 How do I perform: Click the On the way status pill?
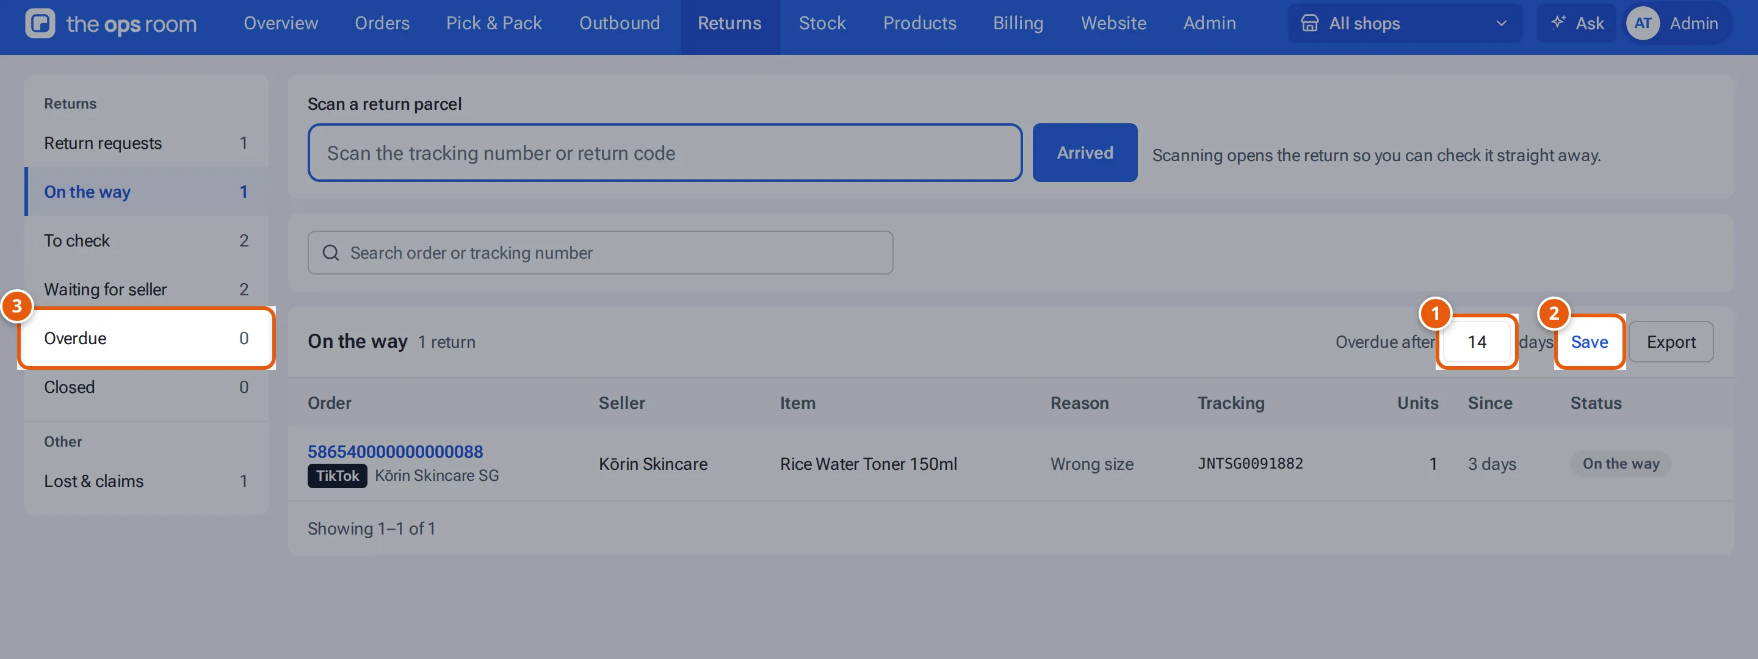1620,464
